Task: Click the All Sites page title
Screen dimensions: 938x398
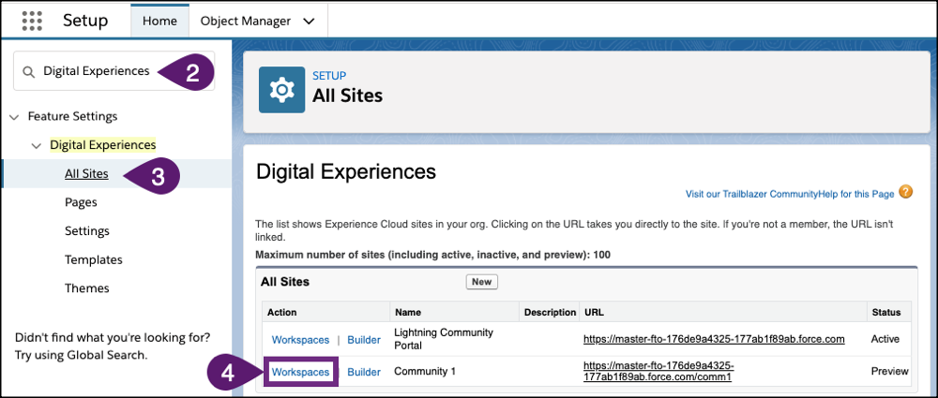Action: point(347,96)
